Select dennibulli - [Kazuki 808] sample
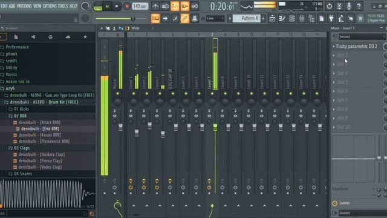Viewport: 387px width, 218px height. (39, 135)
